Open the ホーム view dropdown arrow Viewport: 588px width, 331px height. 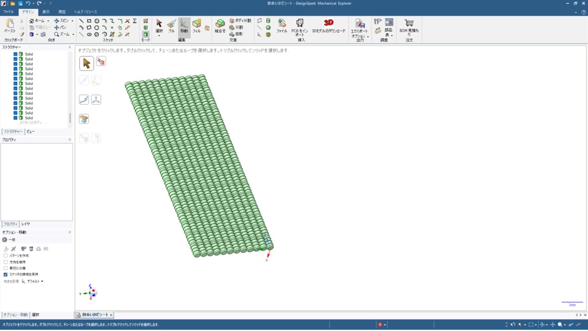[x=48, y=21]
